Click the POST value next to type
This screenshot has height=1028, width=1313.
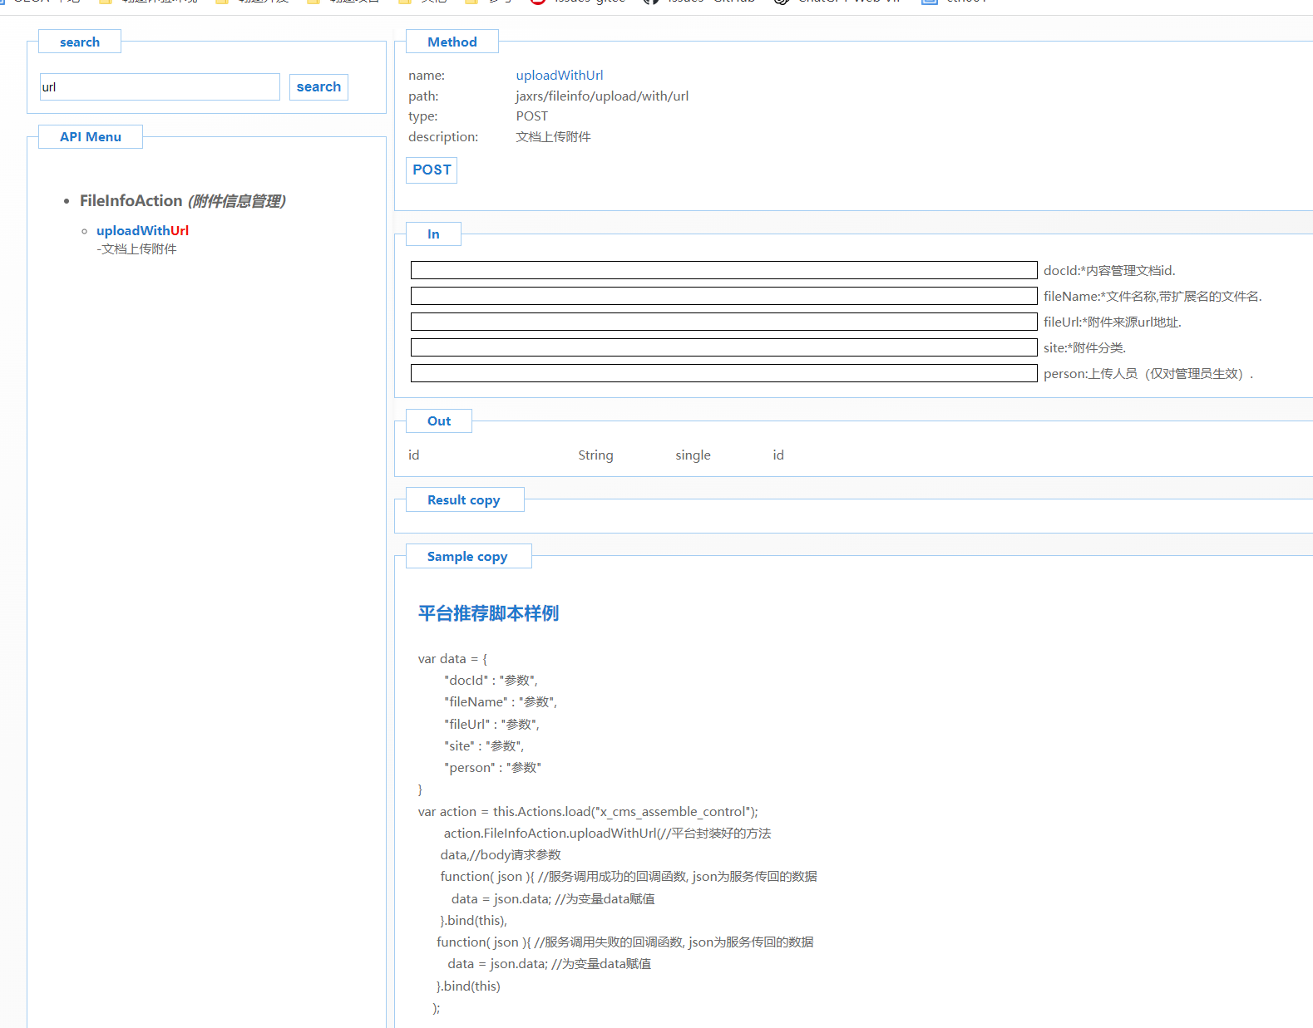532,116
